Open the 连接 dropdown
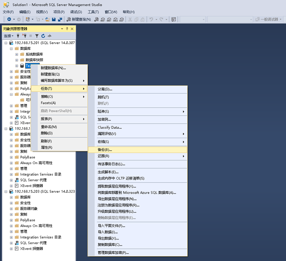 pos(9,36)
